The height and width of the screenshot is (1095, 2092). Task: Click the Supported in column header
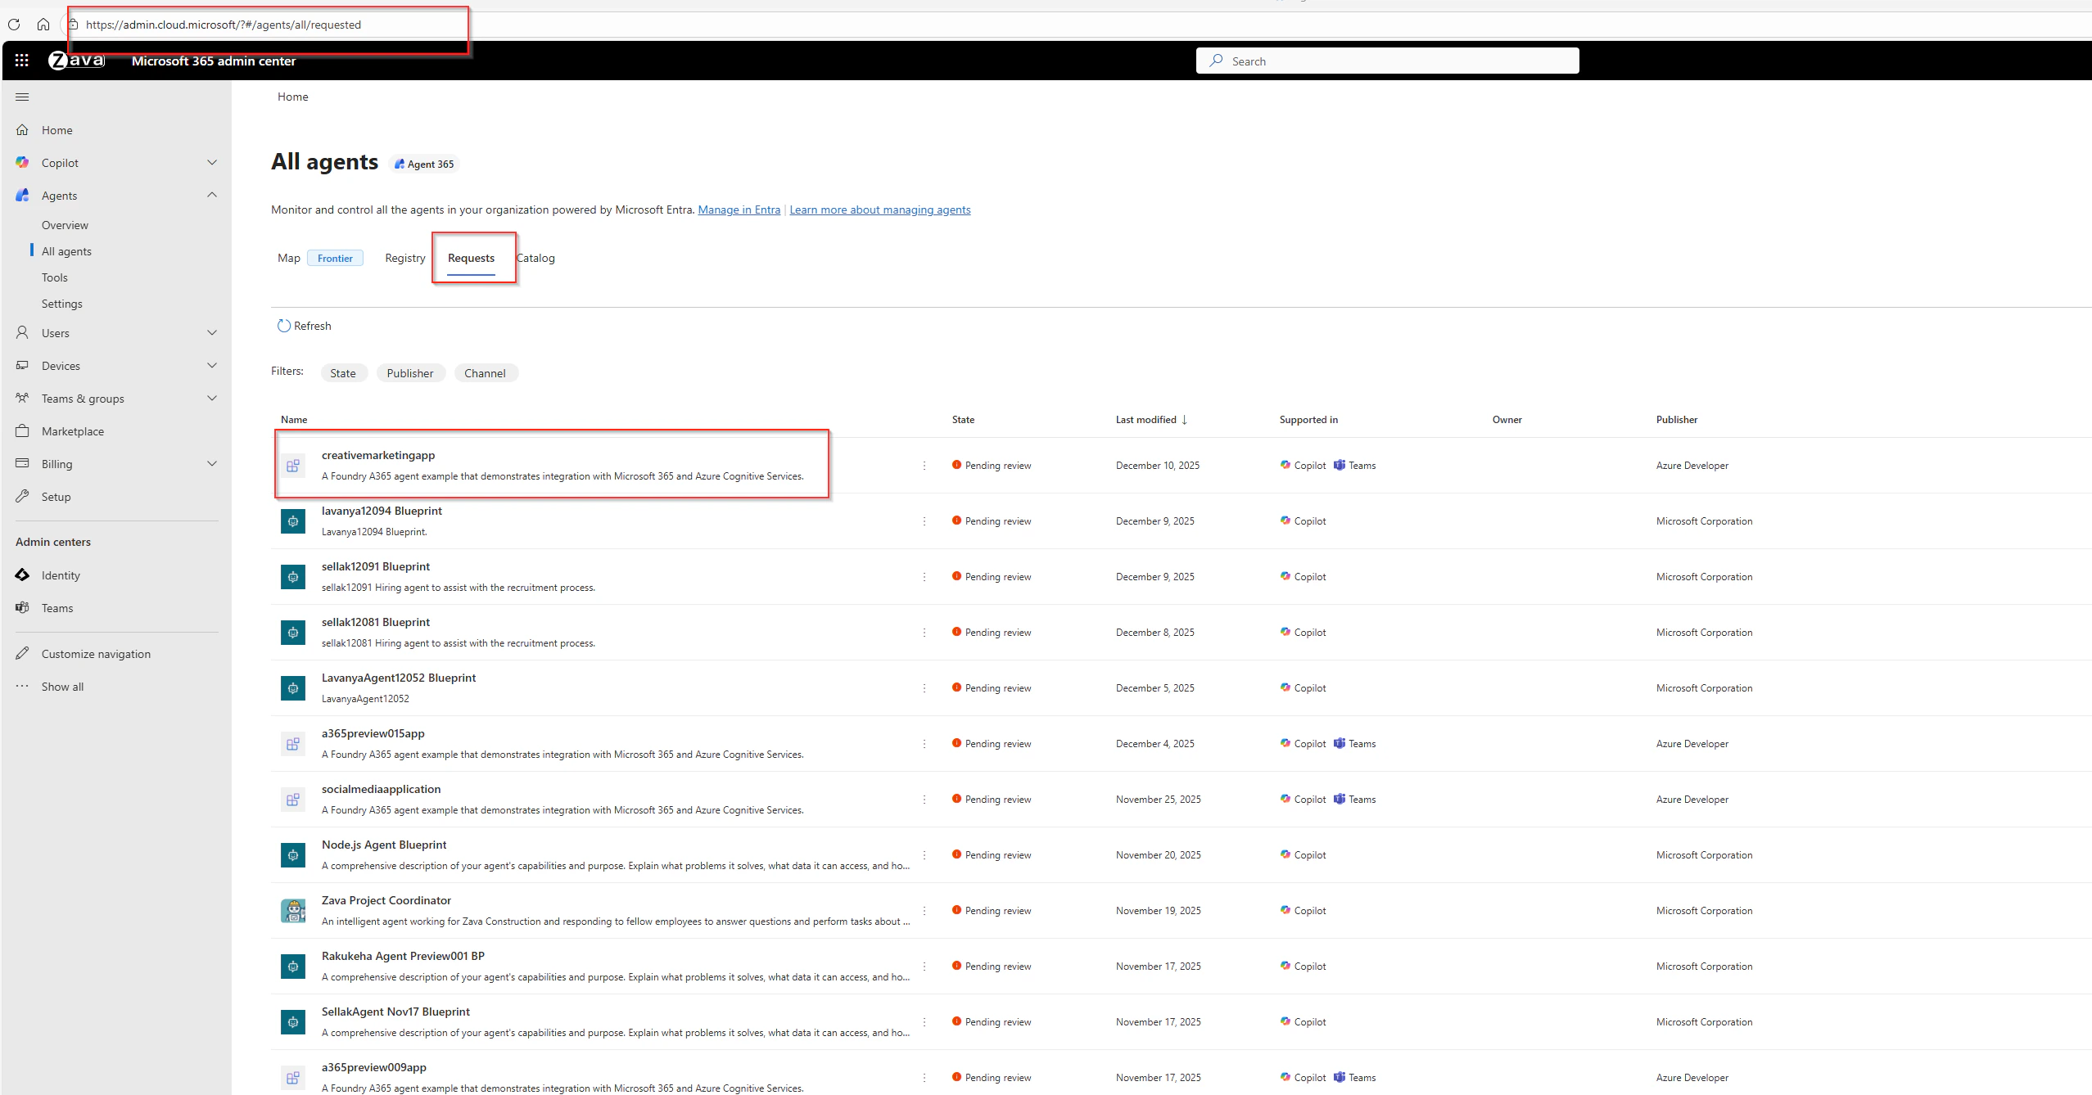pos(1308,420)
